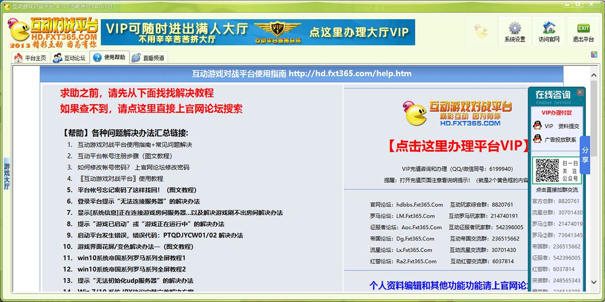The image size is (605, 302).
Task: Open 如何修改帐号密码 link
Action: pyautogui.click(x=134, y=167)
